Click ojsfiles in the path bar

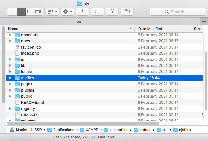[182, 130]
